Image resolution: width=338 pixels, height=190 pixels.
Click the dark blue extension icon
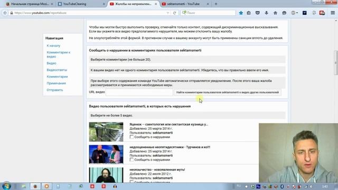(x=304, y=13)
